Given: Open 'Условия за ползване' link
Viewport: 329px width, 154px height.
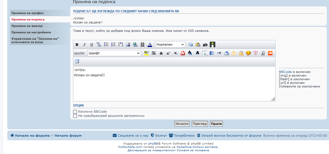Looking at the screenshot, I should 193,150.
